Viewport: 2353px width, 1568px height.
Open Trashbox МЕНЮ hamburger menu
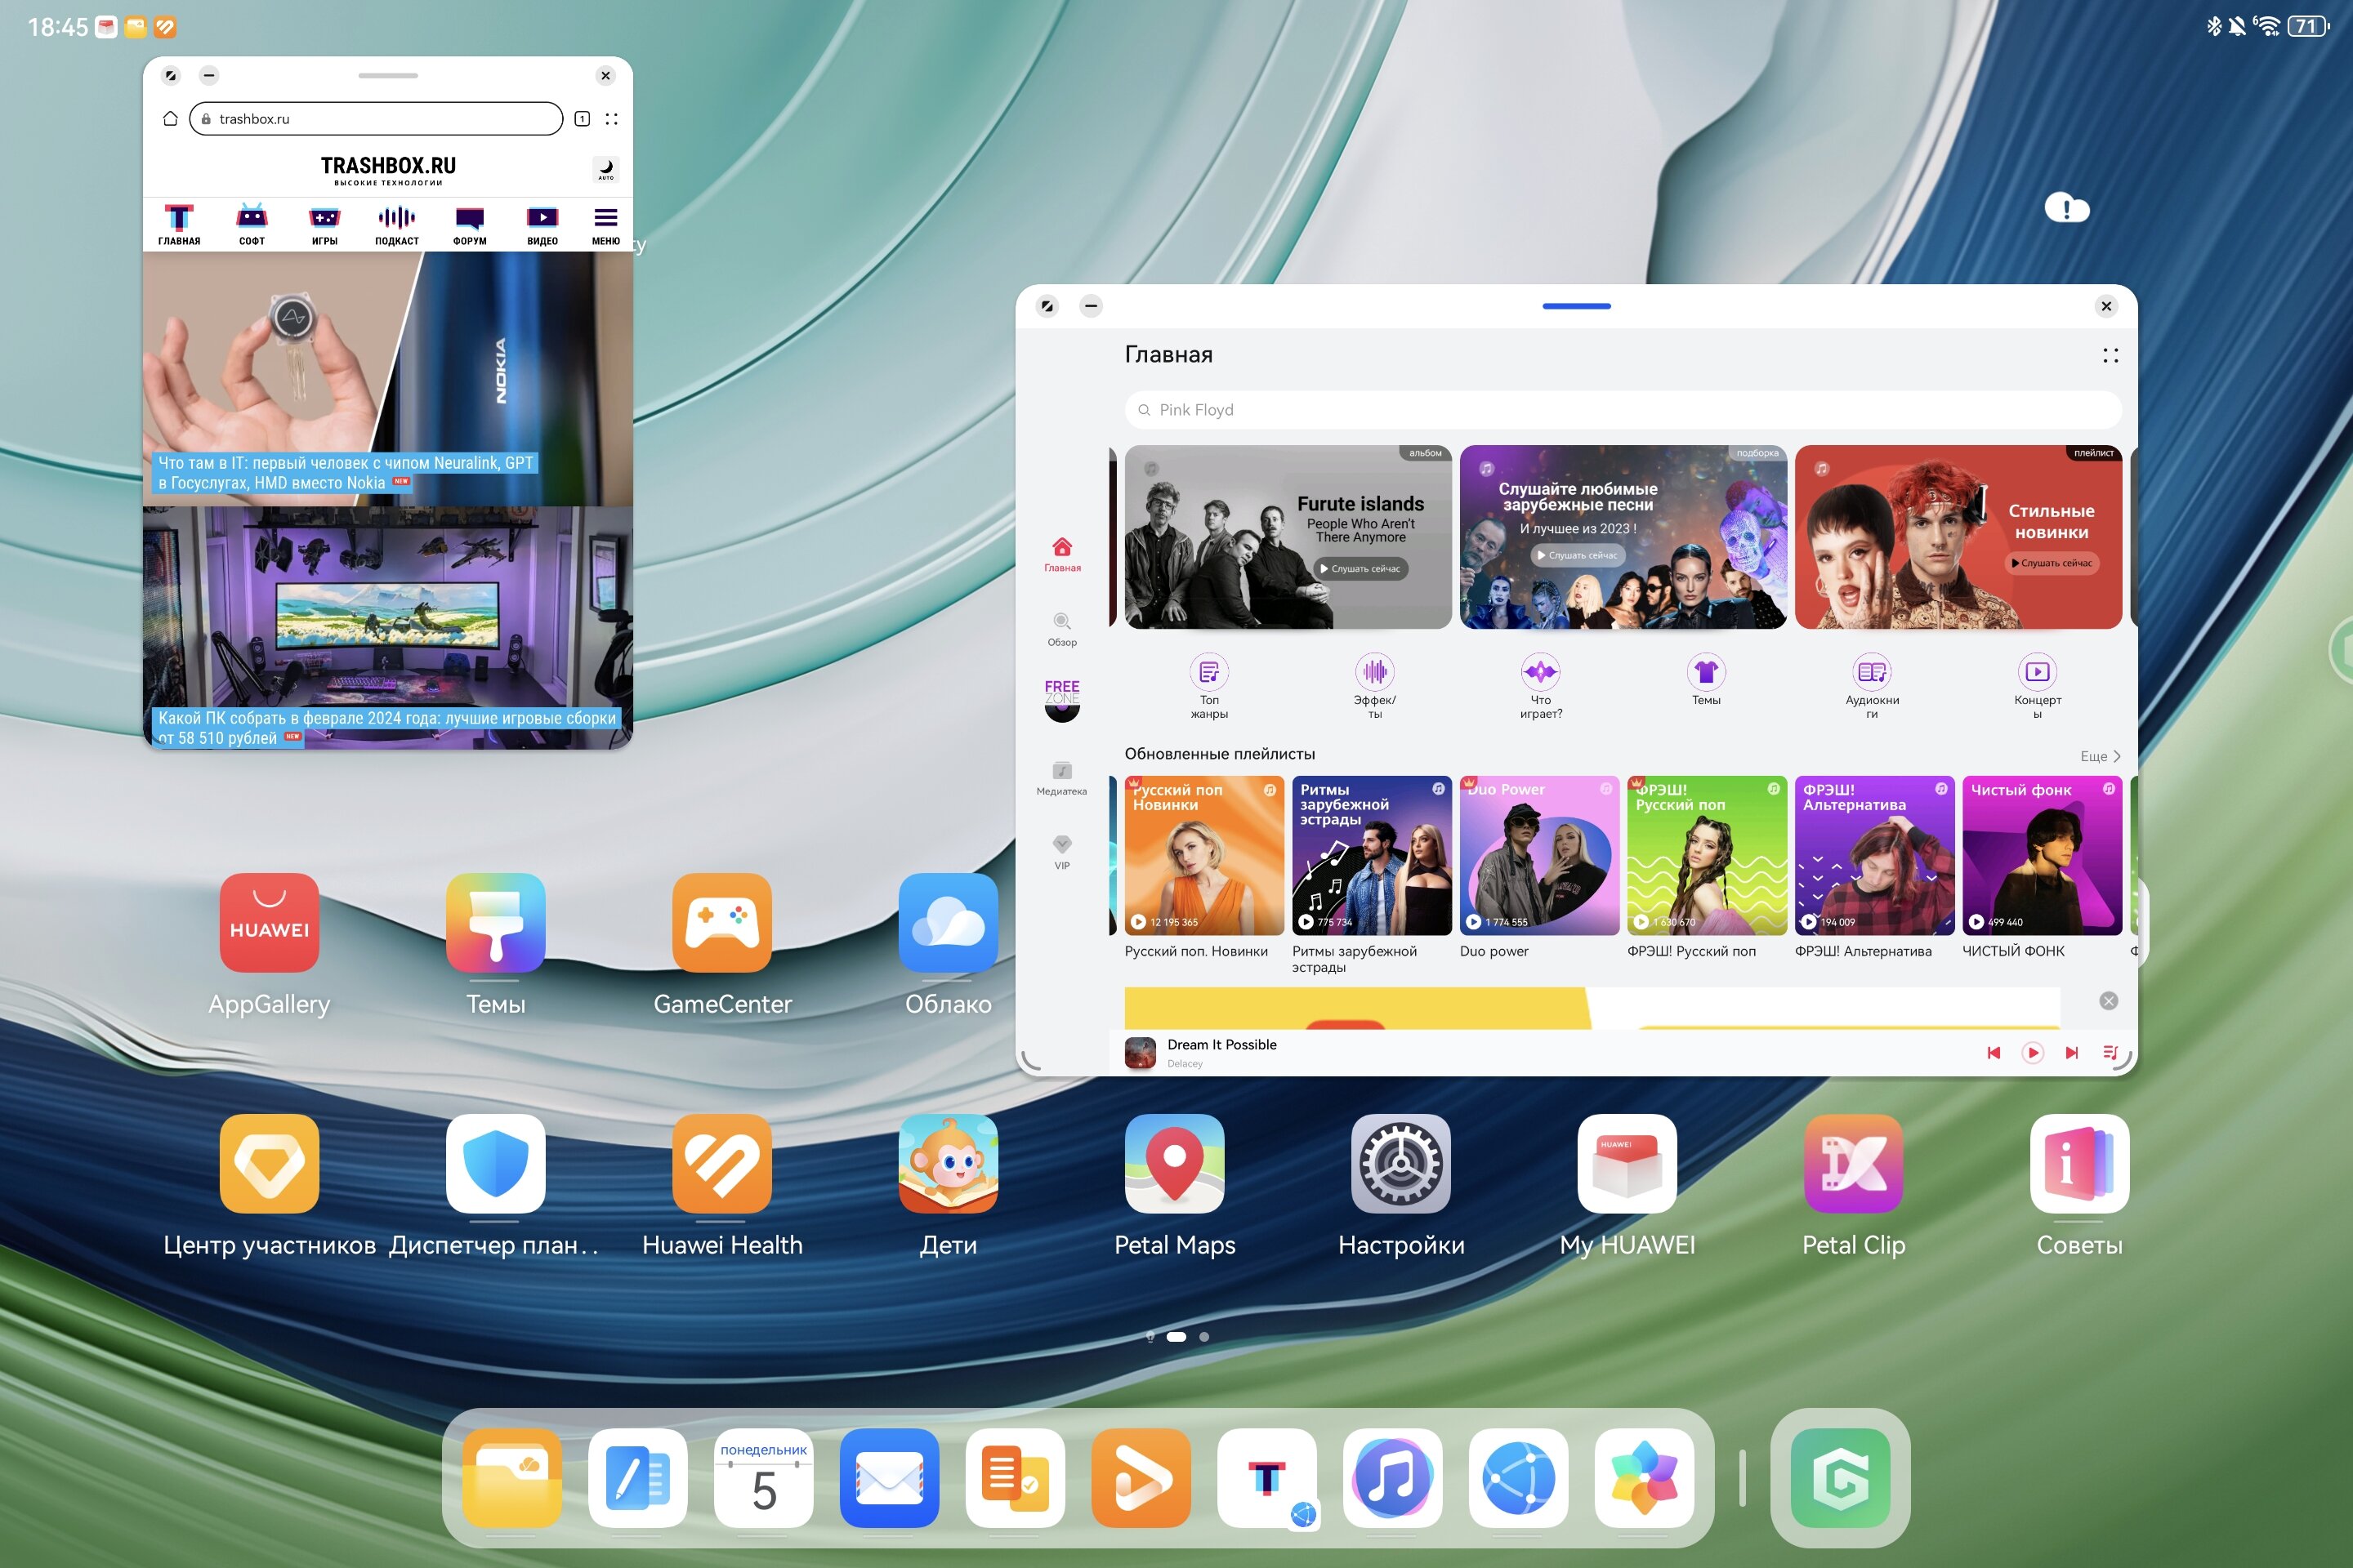click(605, 225)
